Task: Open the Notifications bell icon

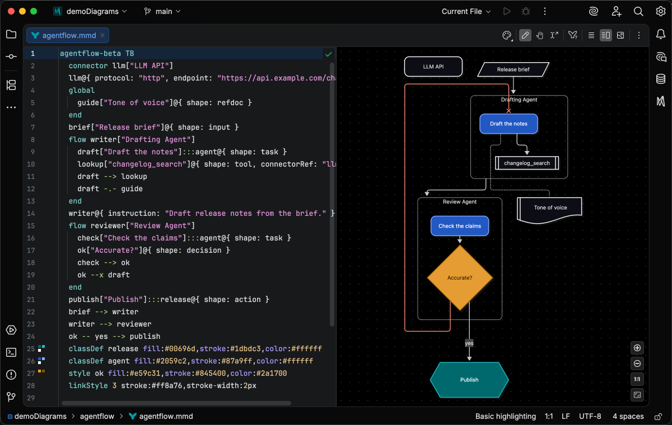Action: [661, 35]
